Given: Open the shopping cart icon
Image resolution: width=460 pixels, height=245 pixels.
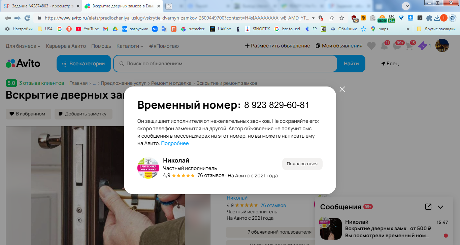Looking at the screenshot, I should click(x=410, y=46).
